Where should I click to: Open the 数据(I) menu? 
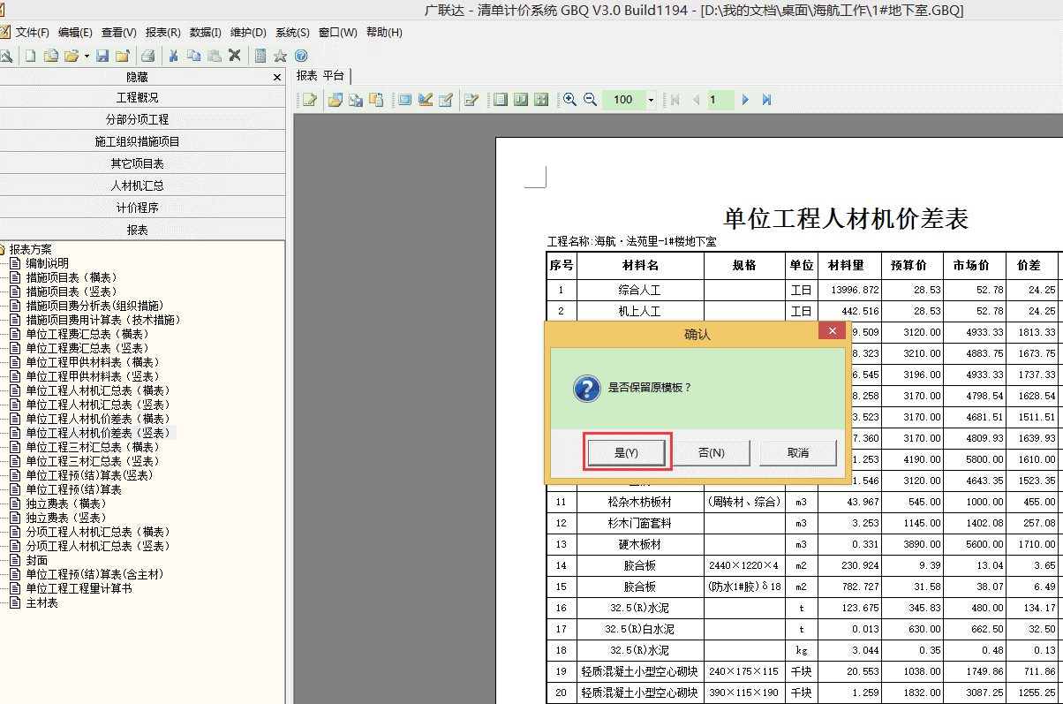point(205,33)
